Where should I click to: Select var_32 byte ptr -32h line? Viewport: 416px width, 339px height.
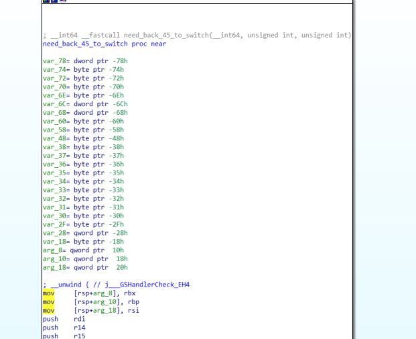click(x=83, y=199)
